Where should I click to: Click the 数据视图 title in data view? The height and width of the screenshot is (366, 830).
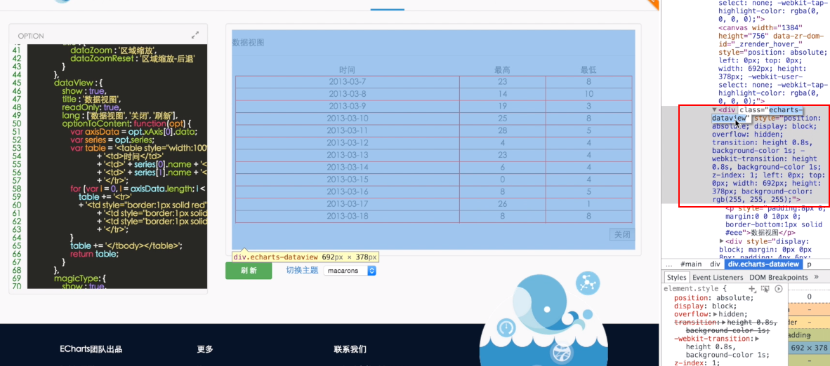coord(248,42)
